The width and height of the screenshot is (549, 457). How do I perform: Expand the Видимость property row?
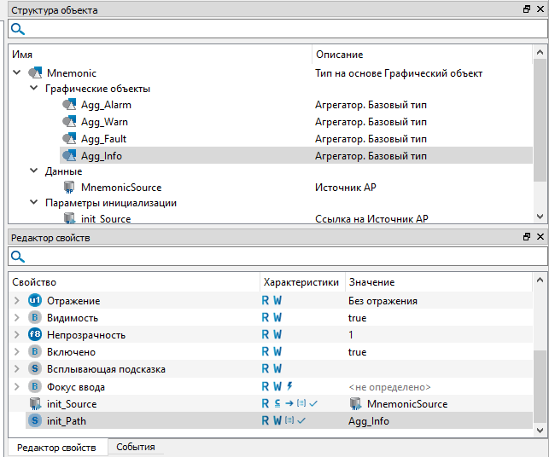(17, 318)
